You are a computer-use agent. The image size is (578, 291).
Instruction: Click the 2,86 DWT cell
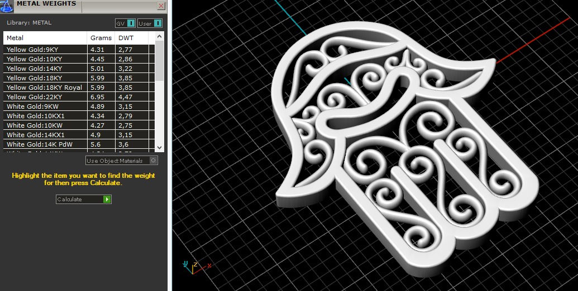[x=132, y=59]
